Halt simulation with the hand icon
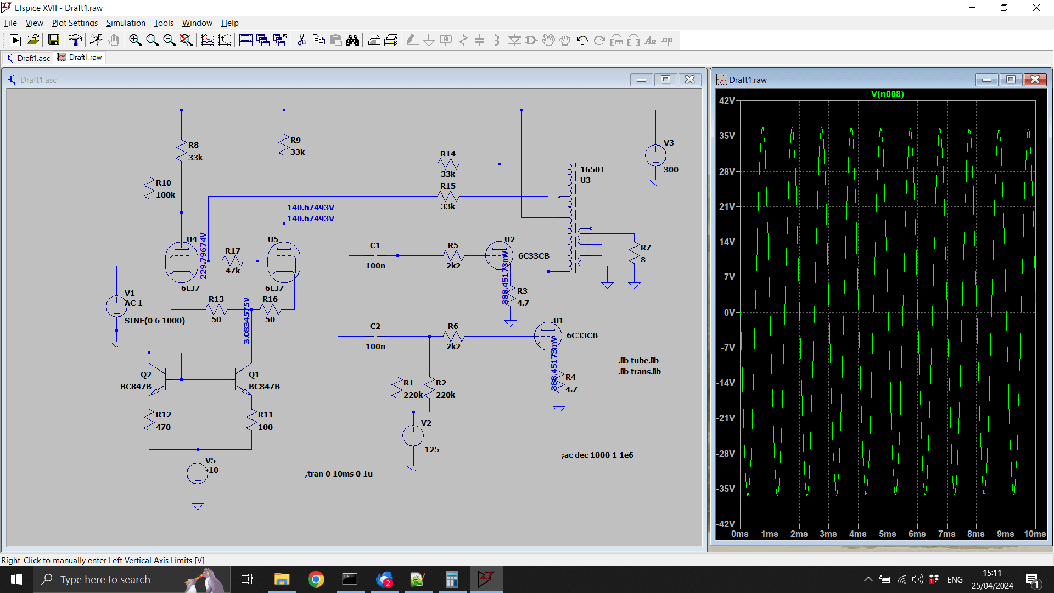Image resolution: width=1054 pixels, height=593 pixels. [113, 40]
